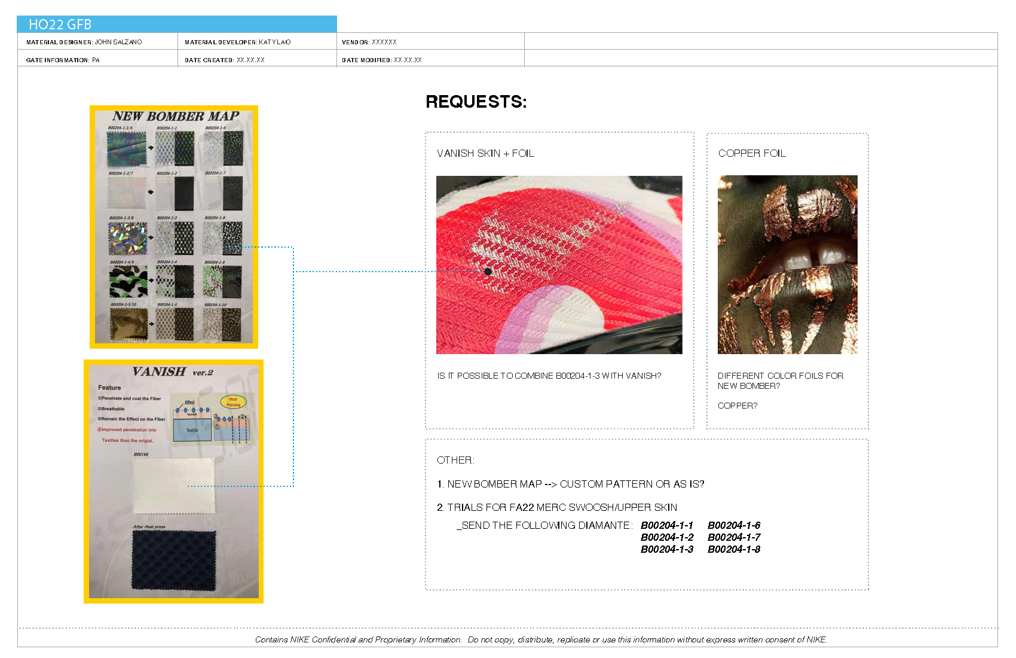
Task: Click the Feature heading on Vanish card
Action: point(109,388)
